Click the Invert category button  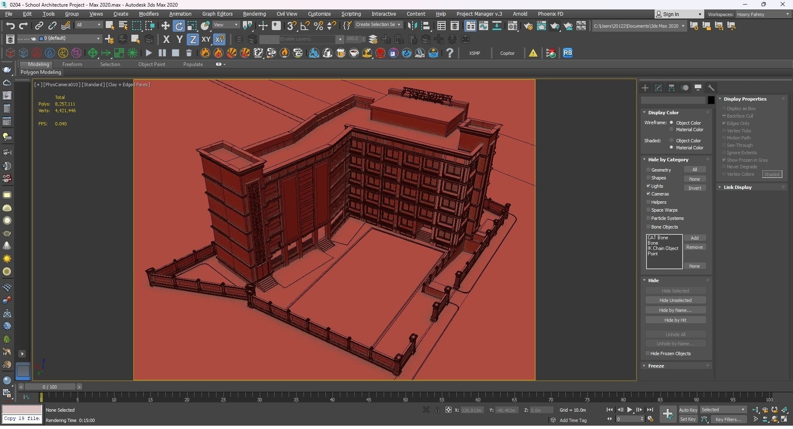(695, 188)
